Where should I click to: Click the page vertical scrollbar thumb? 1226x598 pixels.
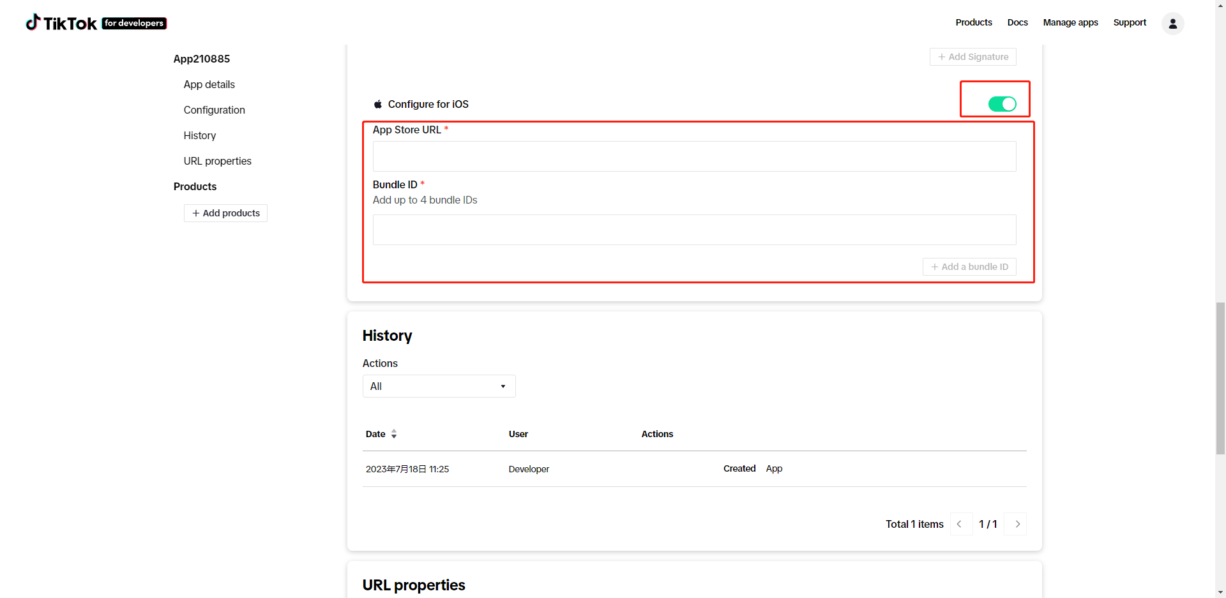(1220, 378)
